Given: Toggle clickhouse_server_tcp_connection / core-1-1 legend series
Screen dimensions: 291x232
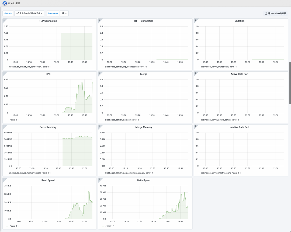Looking at the screenshot, I should [30, 67].
